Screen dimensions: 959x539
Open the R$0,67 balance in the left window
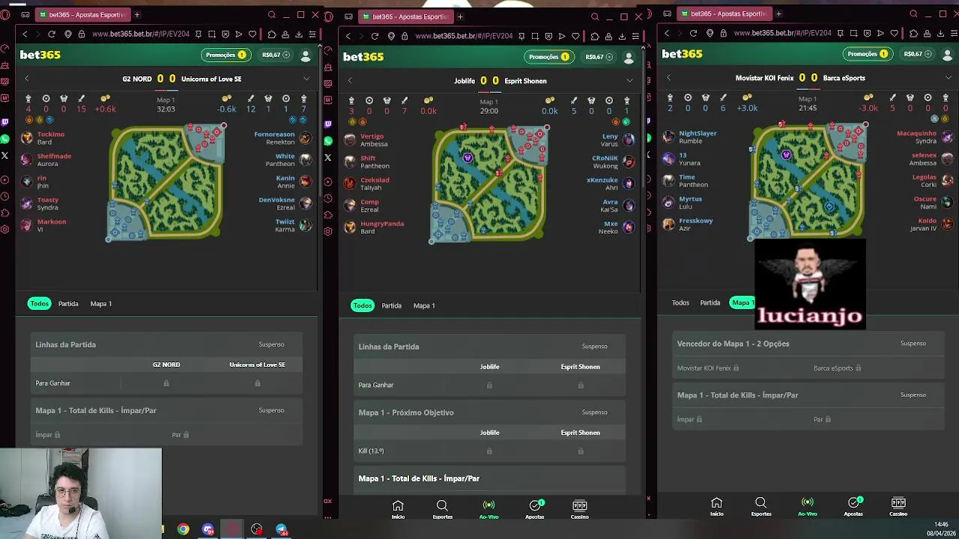point(274,55)
